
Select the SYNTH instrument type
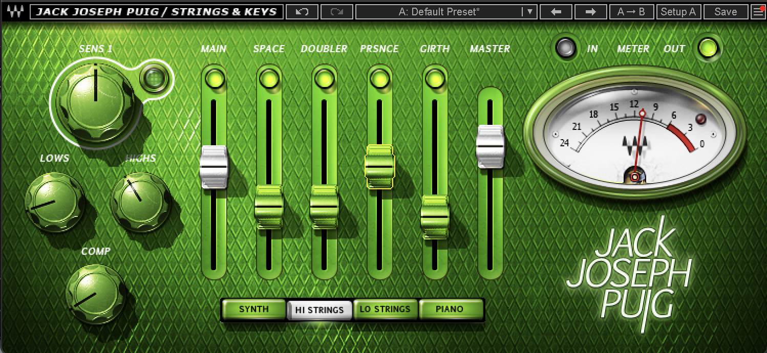[253, 309]
